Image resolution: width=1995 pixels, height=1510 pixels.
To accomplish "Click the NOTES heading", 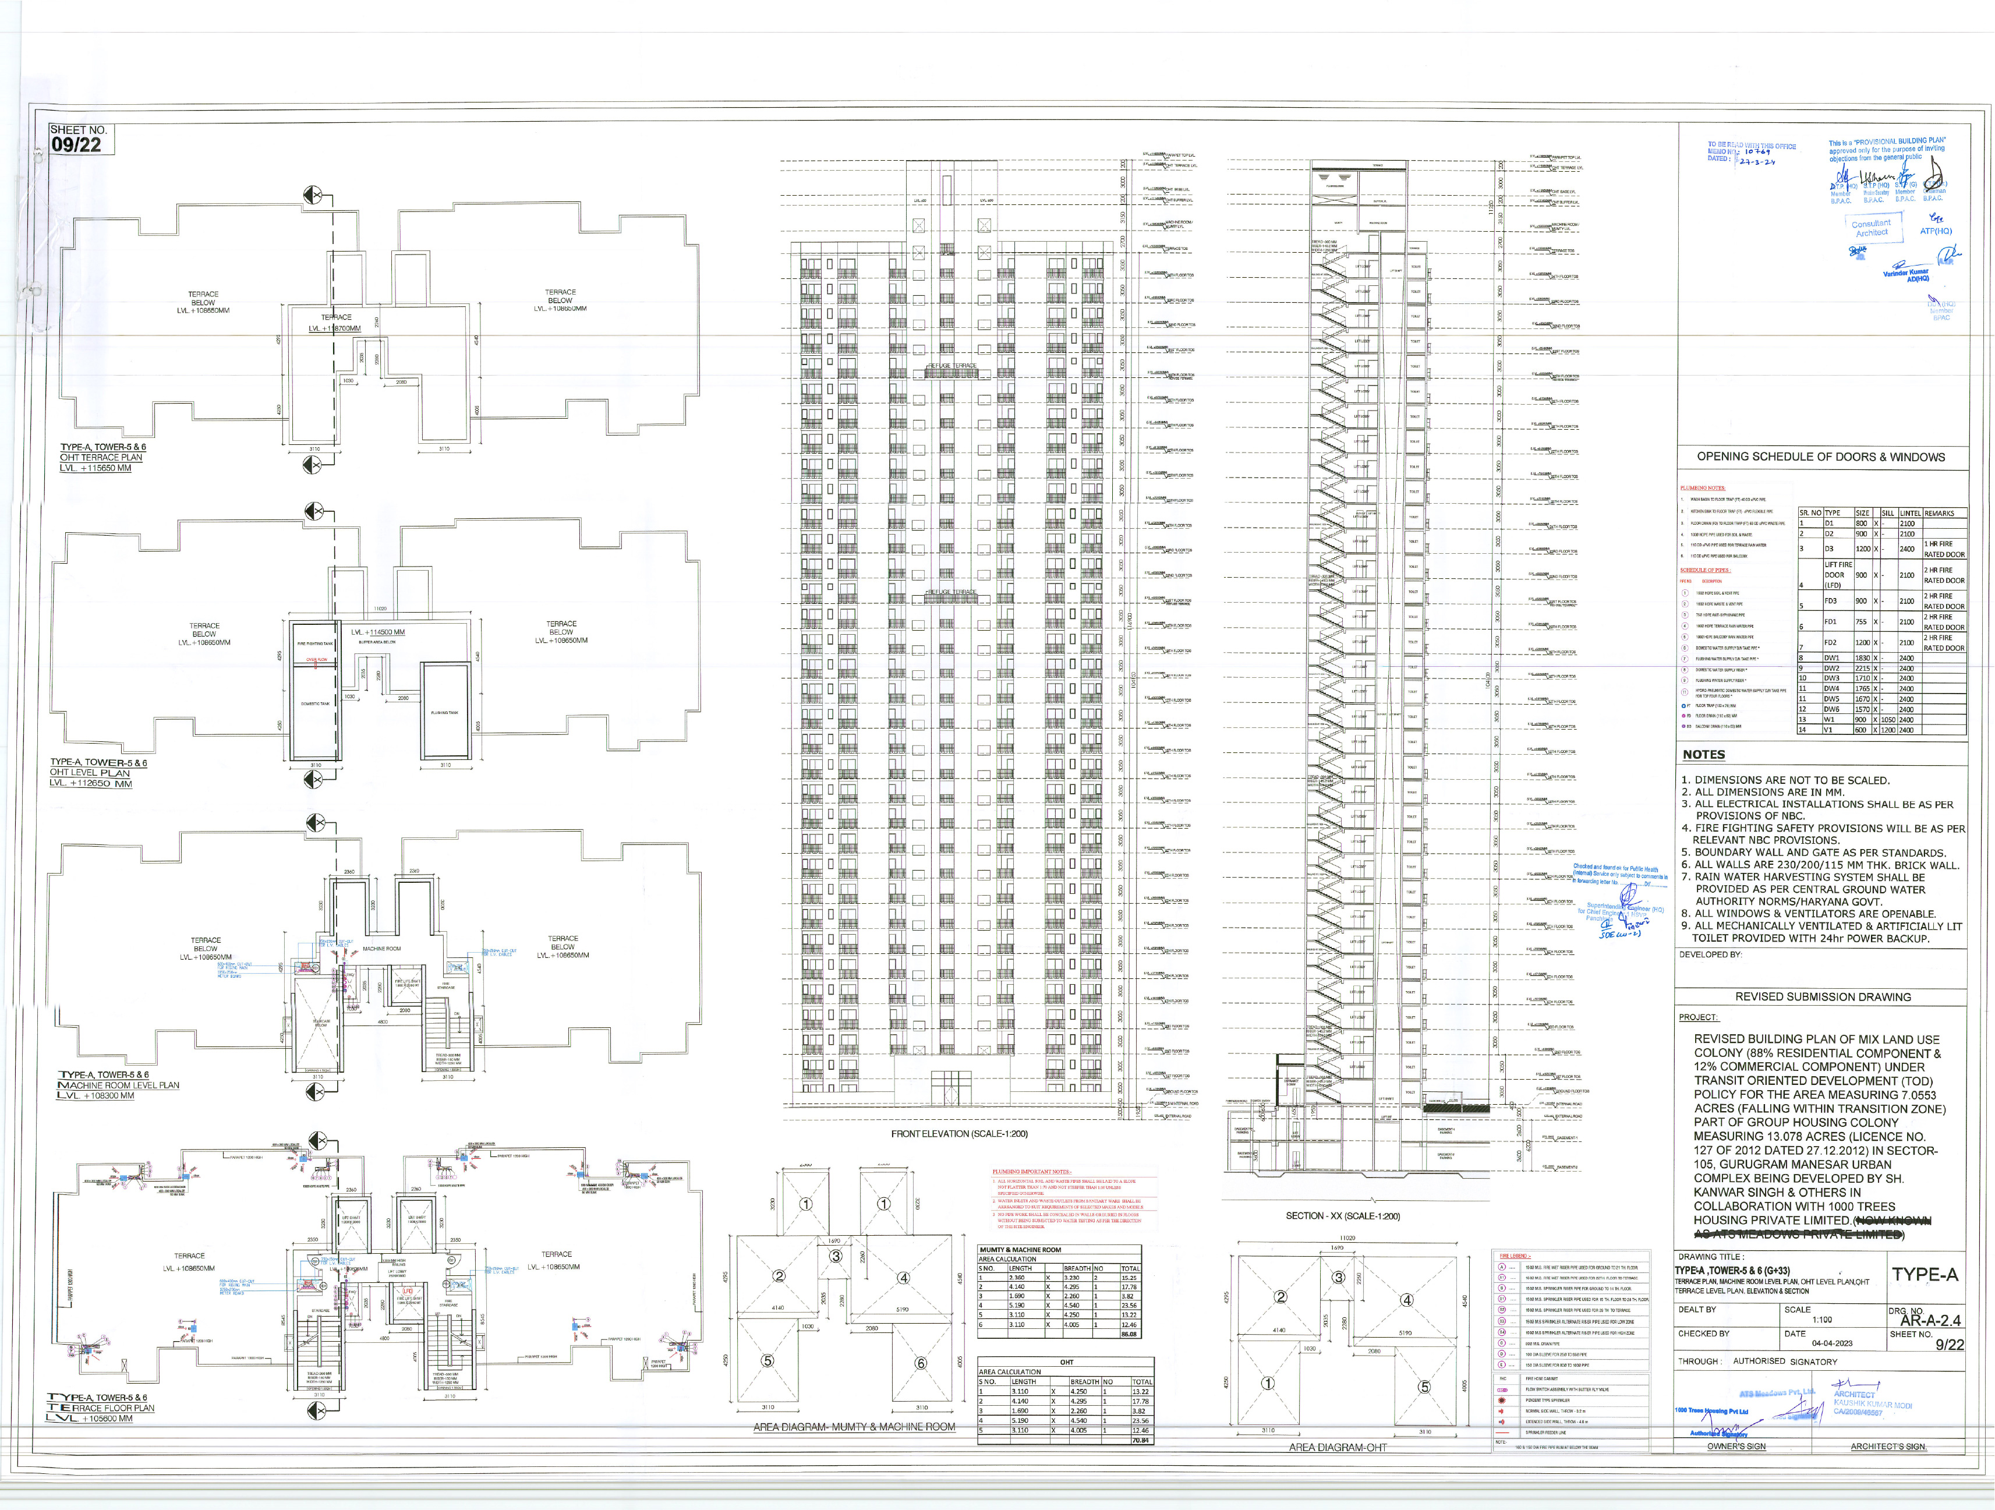I will click(1704, 754).
